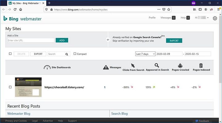Check the chocoball.tistory.com row checkbox
Viewport: 222px width, 123px height.
coord(10,87)
